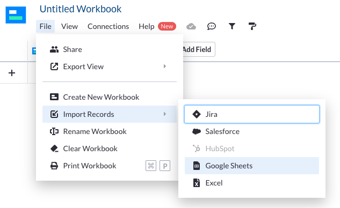The width and height of the screenshot is (340, 208).
Task: Click the HubSpot sprocket icon
Action: click(197, 148)
